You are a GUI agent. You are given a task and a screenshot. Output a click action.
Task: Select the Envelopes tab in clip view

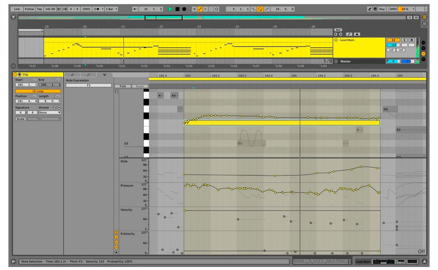(88, 75)
